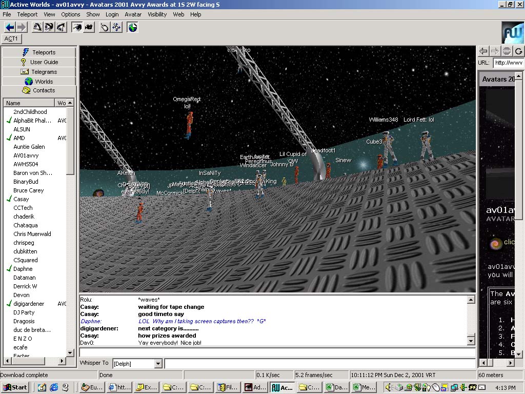
Task: Select the third person camera view icon
Action: [89, 27]
